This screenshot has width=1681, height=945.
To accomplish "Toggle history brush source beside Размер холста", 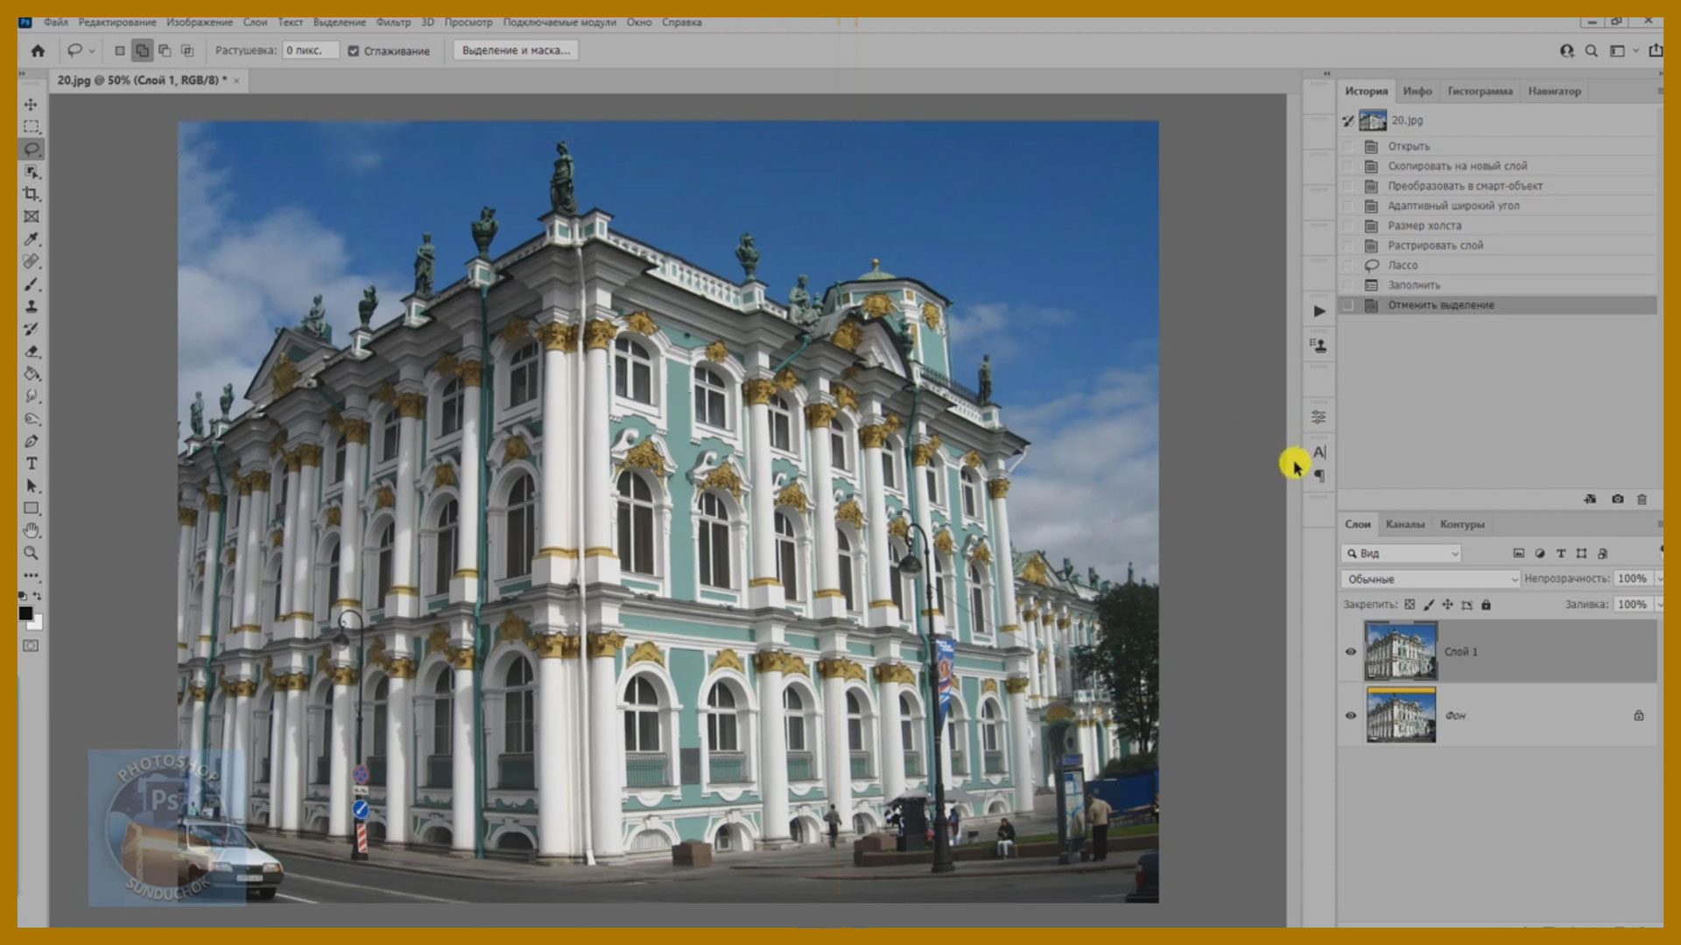I will coord(1348,226).
